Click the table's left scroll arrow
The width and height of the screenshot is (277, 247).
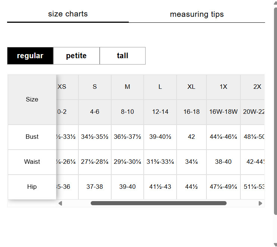coord(60,203)
